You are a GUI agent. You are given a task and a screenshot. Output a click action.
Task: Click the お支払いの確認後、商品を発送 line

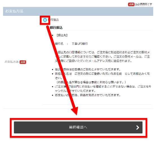pyautogui.click(x=88, y=95)
